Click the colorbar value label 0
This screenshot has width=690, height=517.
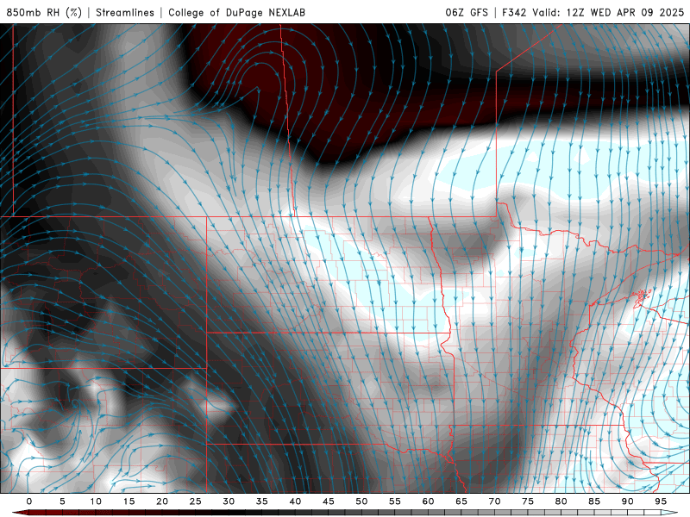click(29, 501)
